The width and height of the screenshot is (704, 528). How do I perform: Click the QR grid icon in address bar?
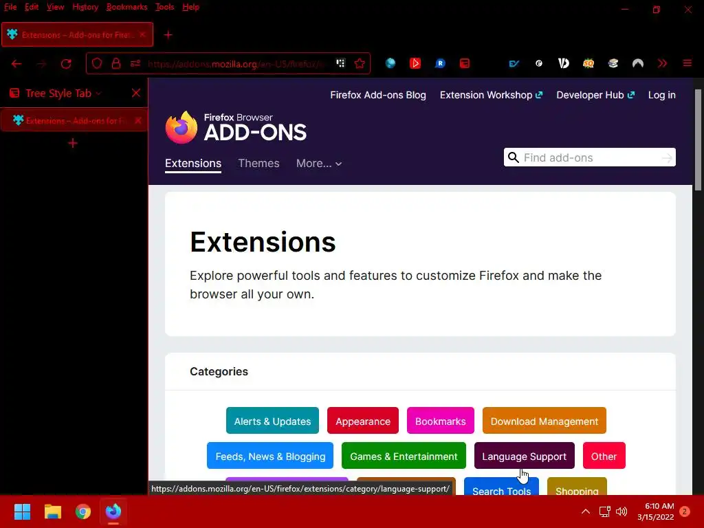[x=341, y=63]
